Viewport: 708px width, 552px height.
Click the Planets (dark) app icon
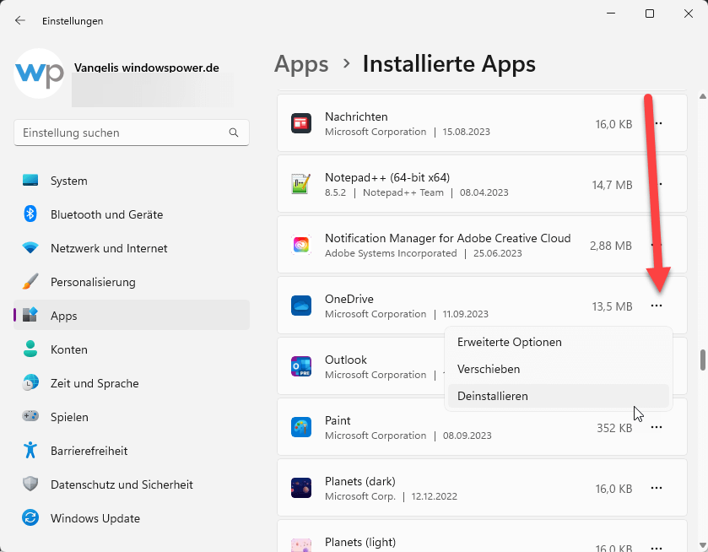[x=301, y=488]
